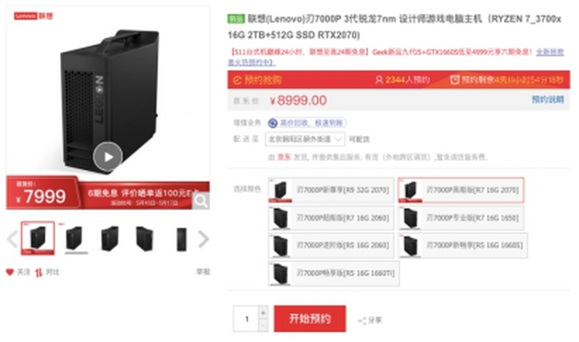Image resolution: width=579 pixels, height=342 pixels.
Task: Select 刃7000P专业版 R7 16G 1650 option
Action: pyautogui.click(x=461, y=218)
